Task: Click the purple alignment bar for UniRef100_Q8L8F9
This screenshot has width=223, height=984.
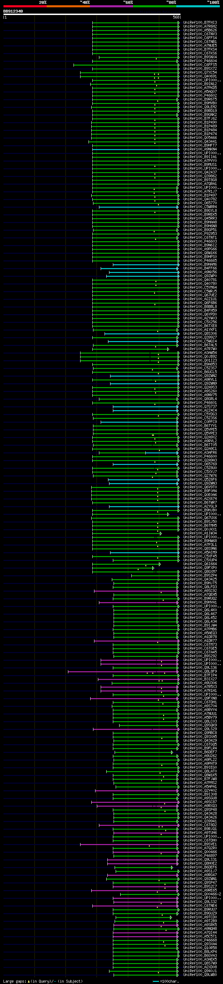Action: click(123, 672)
